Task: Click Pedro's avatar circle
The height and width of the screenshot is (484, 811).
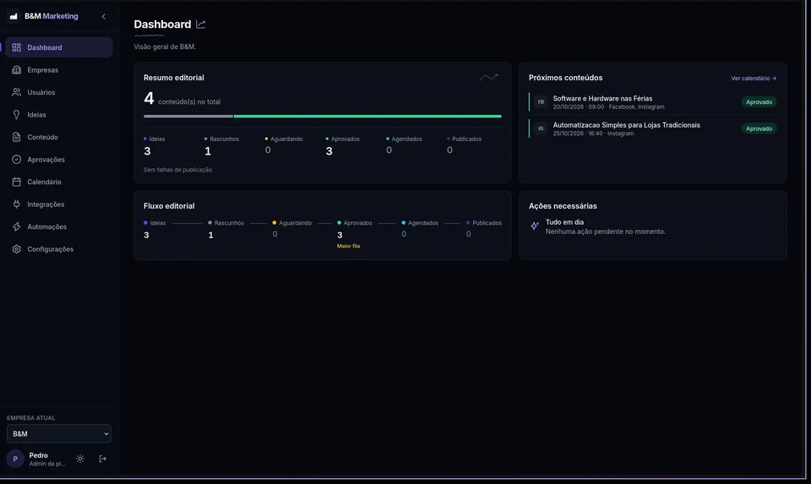Action: click(x=15, y=459)
